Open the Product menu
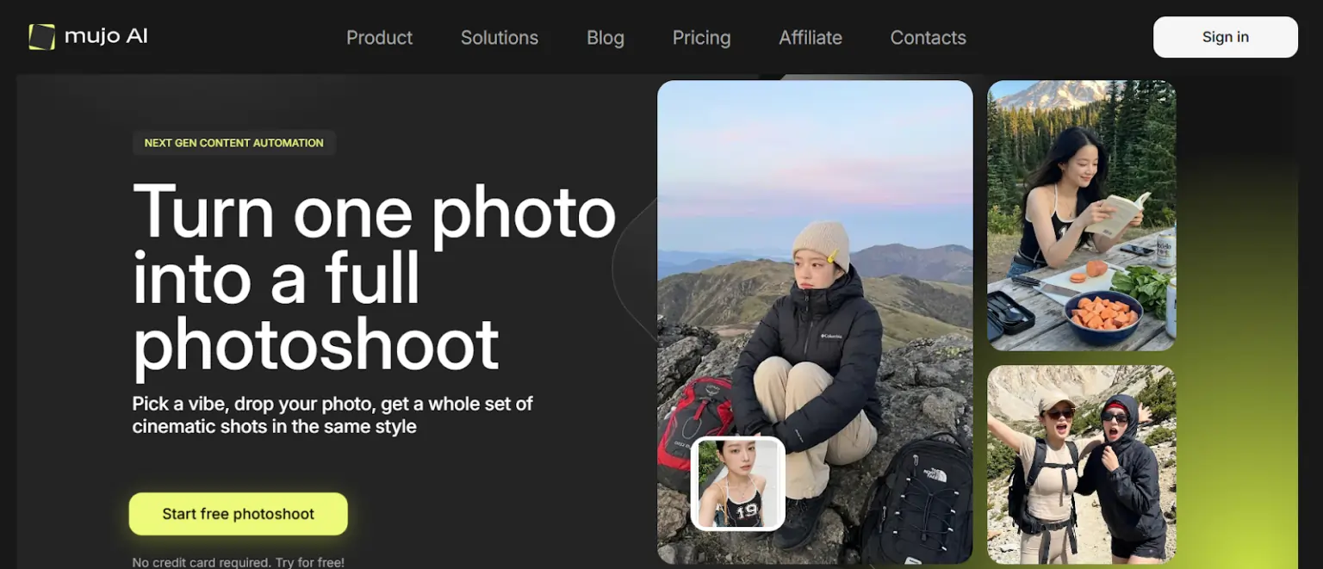Image resolution: width=1323 pixels, height=569 pixels. (x=379, y=38)
